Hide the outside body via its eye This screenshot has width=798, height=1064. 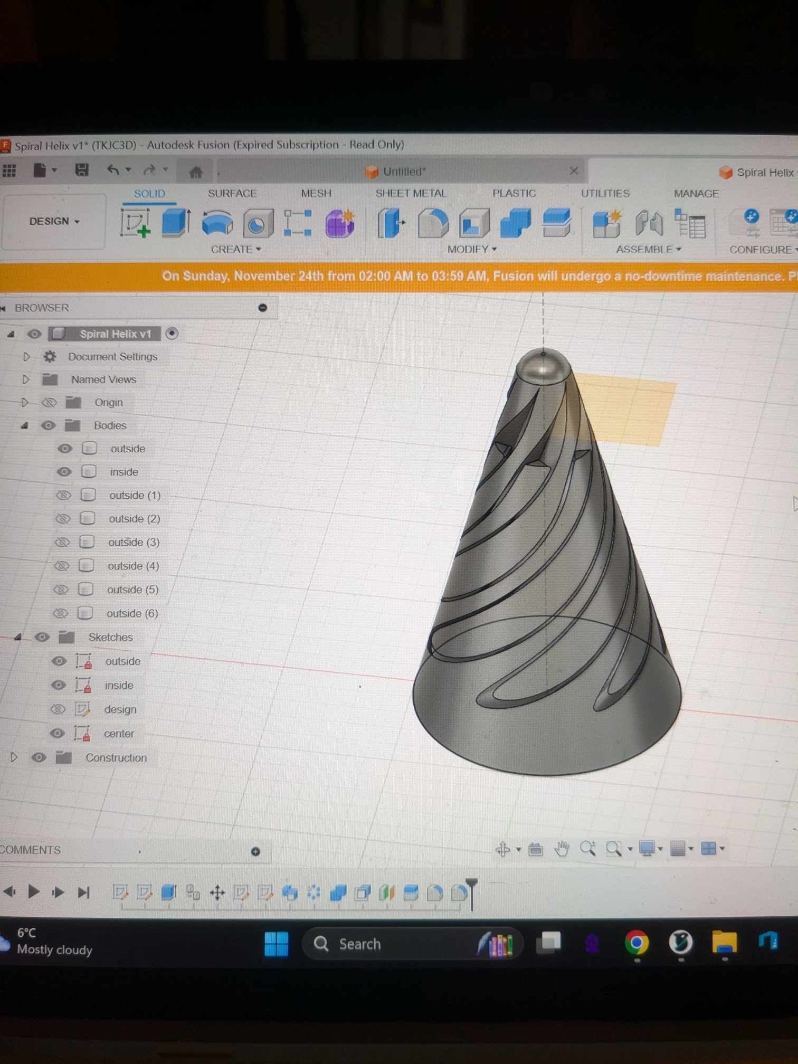tap(64, 449)
